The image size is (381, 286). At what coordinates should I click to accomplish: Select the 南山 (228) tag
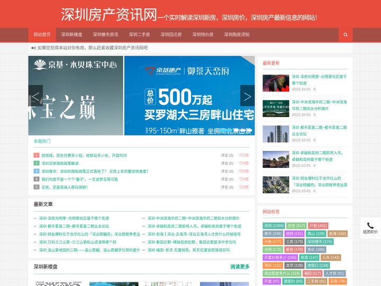click(316, 234)
